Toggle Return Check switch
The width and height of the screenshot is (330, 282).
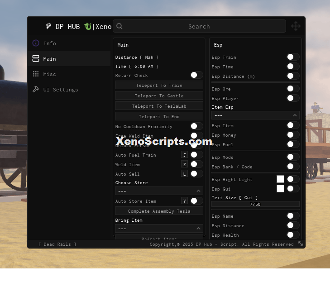click(197, 75)
